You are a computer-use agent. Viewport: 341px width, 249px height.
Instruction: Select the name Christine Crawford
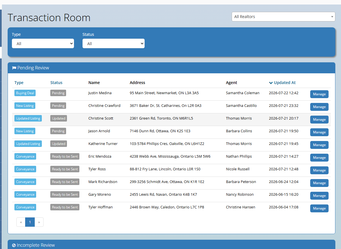click(104, 105)
